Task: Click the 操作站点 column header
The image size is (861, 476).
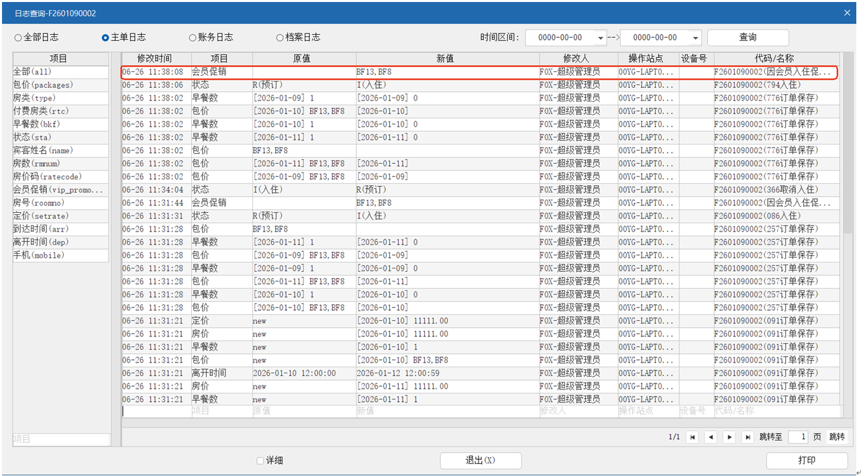Action: (648, 59)
